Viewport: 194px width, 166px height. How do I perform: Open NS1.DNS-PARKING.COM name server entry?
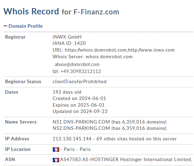tap(81, 122)
